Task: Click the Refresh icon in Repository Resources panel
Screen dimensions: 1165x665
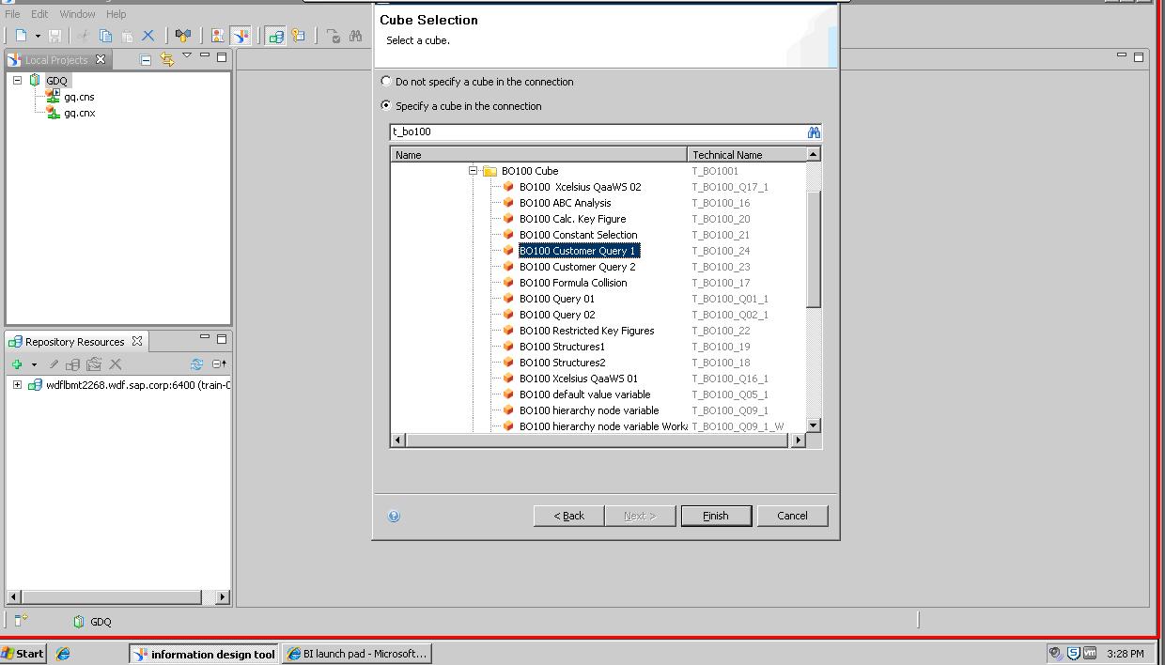Action: coord(197,363)
